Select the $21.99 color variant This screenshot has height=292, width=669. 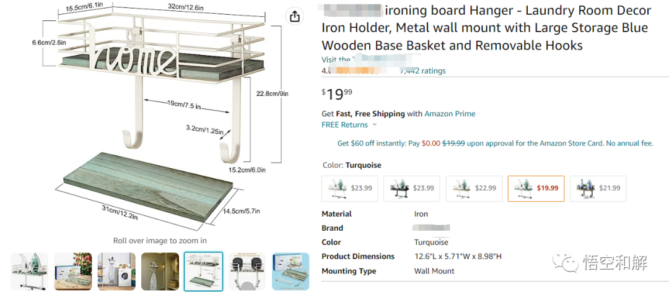[x=598, y=189]
